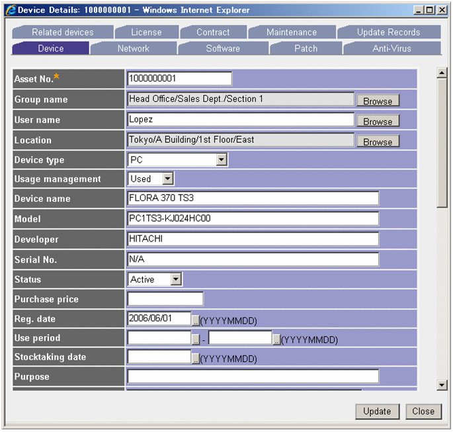Browse for a Group name
The image size is (453, 432).
click(x=378, y=101)
